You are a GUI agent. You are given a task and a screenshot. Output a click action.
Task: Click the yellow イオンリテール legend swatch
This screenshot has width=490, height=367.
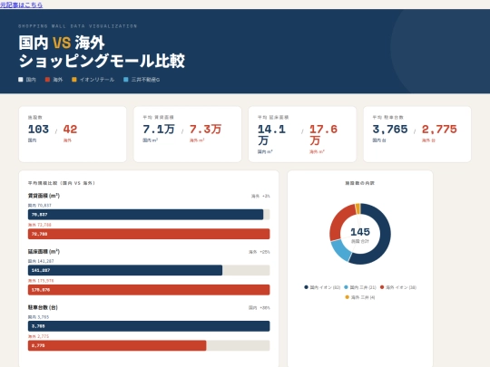(74, 80)
